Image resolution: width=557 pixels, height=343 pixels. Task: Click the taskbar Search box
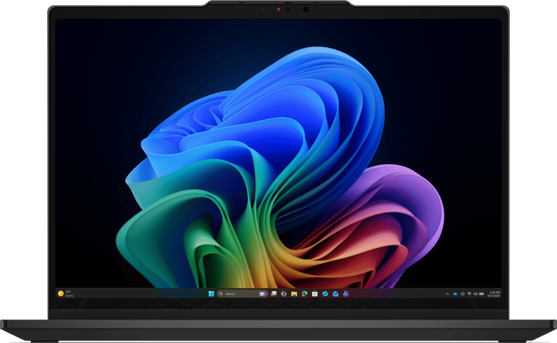tap(242, 294)
